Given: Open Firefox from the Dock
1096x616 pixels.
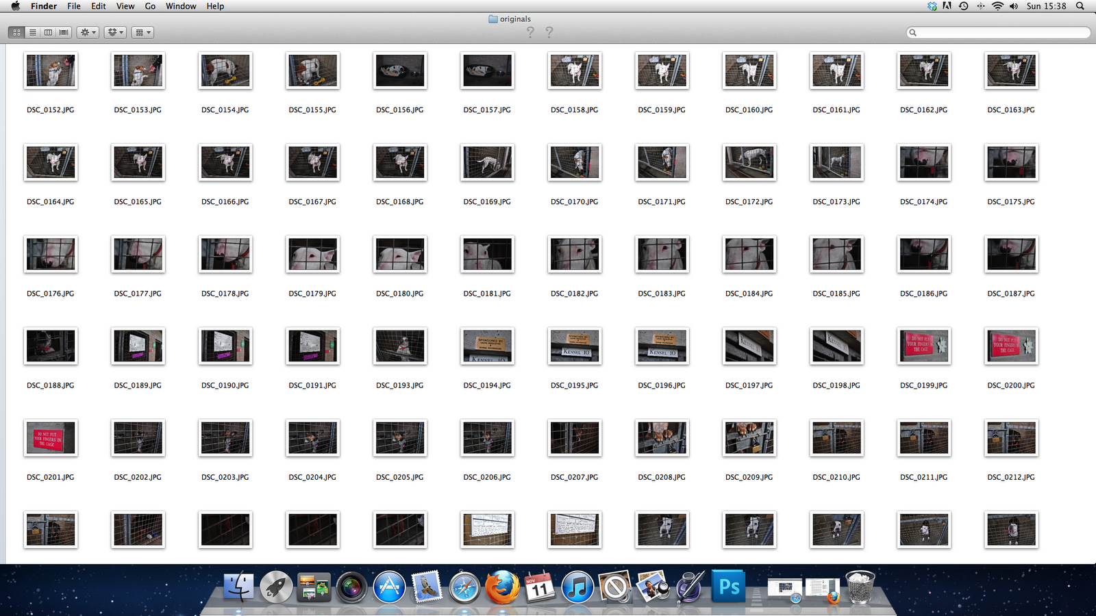Looking at the screenshot, I should [x=502, y=587].
